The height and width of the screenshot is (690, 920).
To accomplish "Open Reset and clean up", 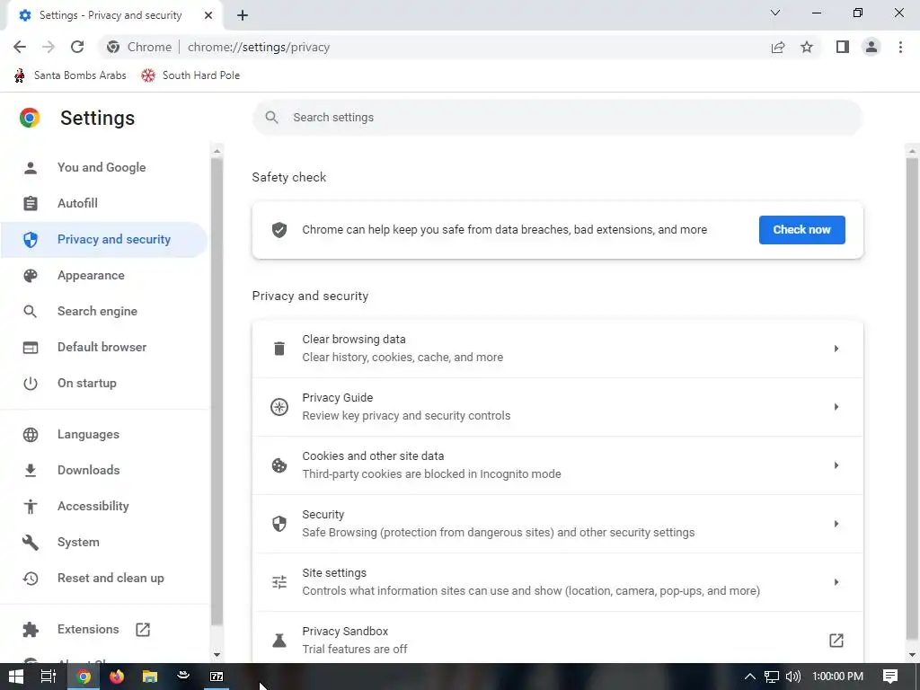I will click(104, 578).
